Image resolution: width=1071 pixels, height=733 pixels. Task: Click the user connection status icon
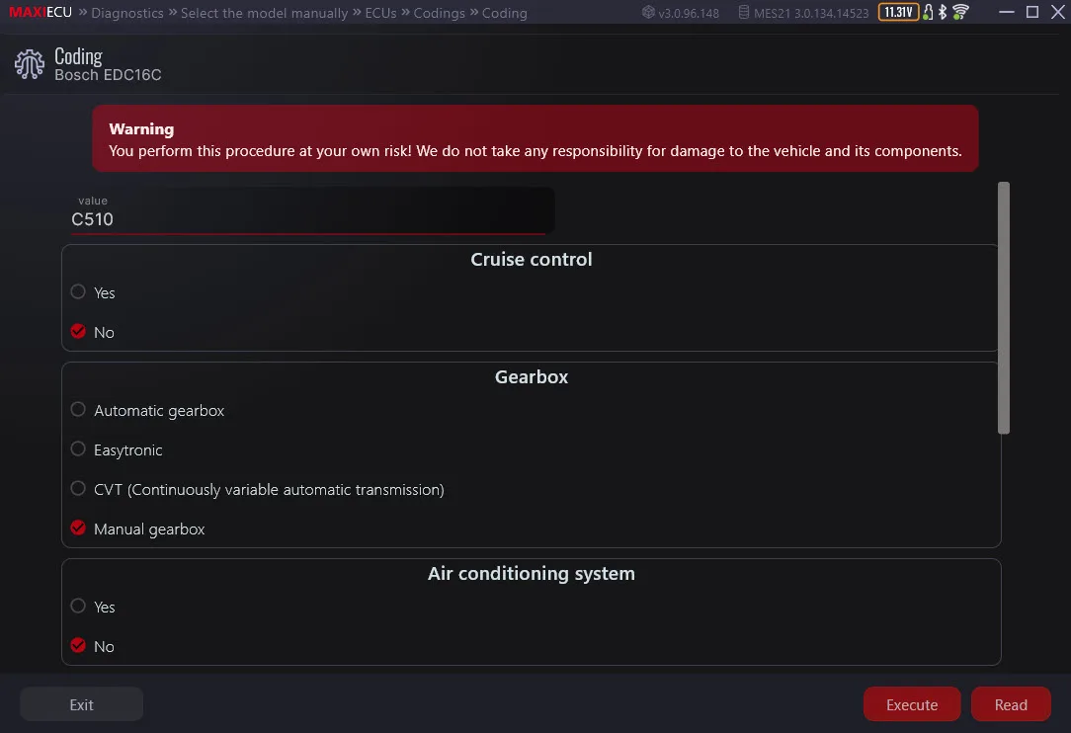928,12
